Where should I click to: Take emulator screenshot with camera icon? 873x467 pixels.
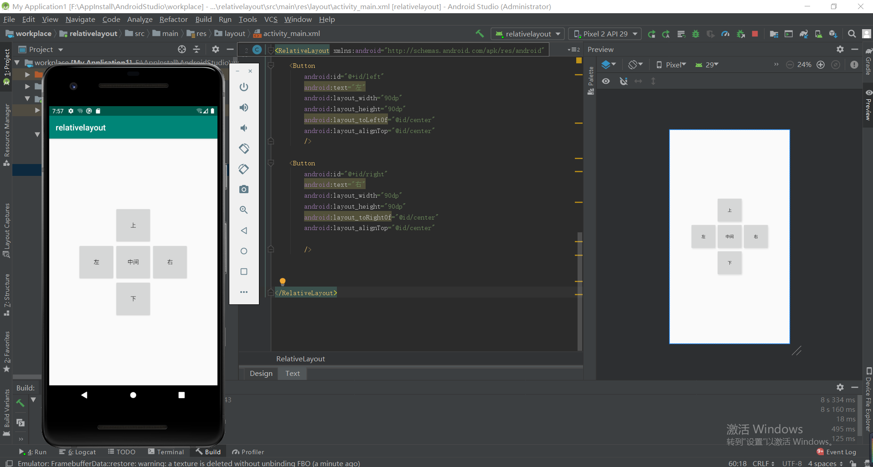pyautogui.click(x=244, y=189)
